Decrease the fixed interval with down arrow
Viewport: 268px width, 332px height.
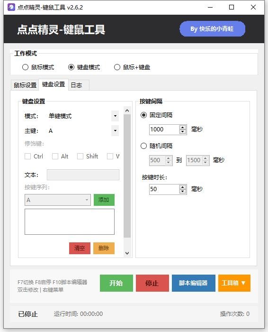[x=183, y=132]
